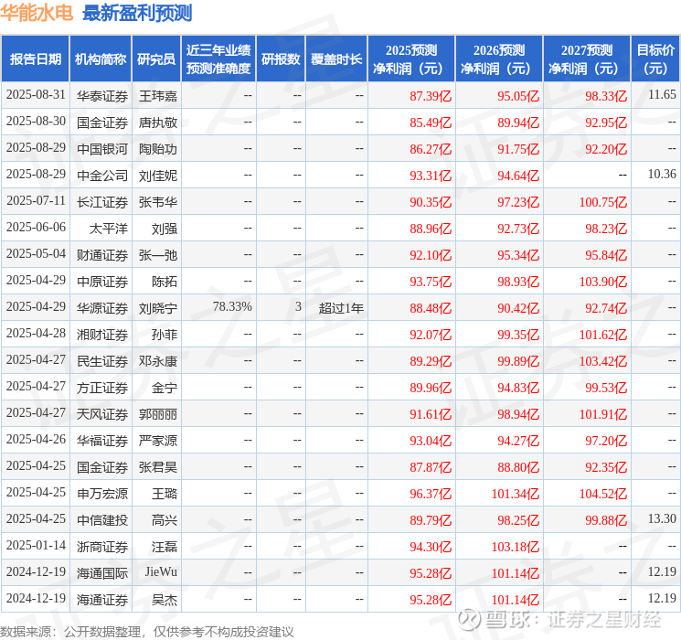Click the date 2025-04-28

click(x=36, y=333)
